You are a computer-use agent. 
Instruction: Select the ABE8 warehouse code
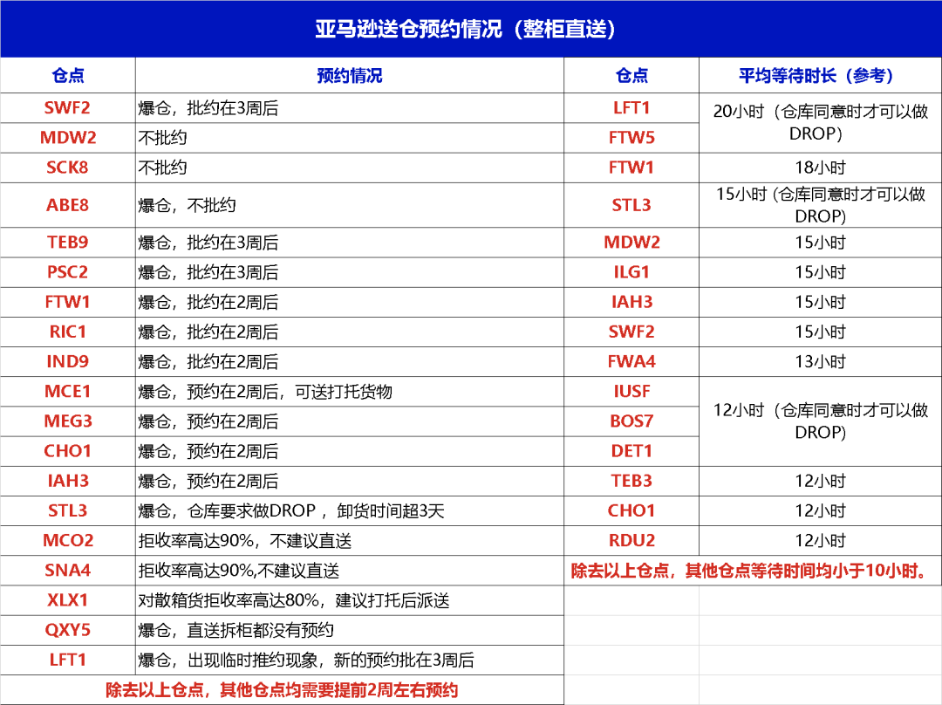[x=67, y=205]
